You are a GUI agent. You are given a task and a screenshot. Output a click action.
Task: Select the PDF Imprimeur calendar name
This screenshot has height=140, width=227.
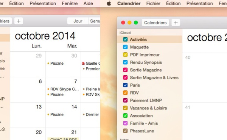[x=145, y=55]
